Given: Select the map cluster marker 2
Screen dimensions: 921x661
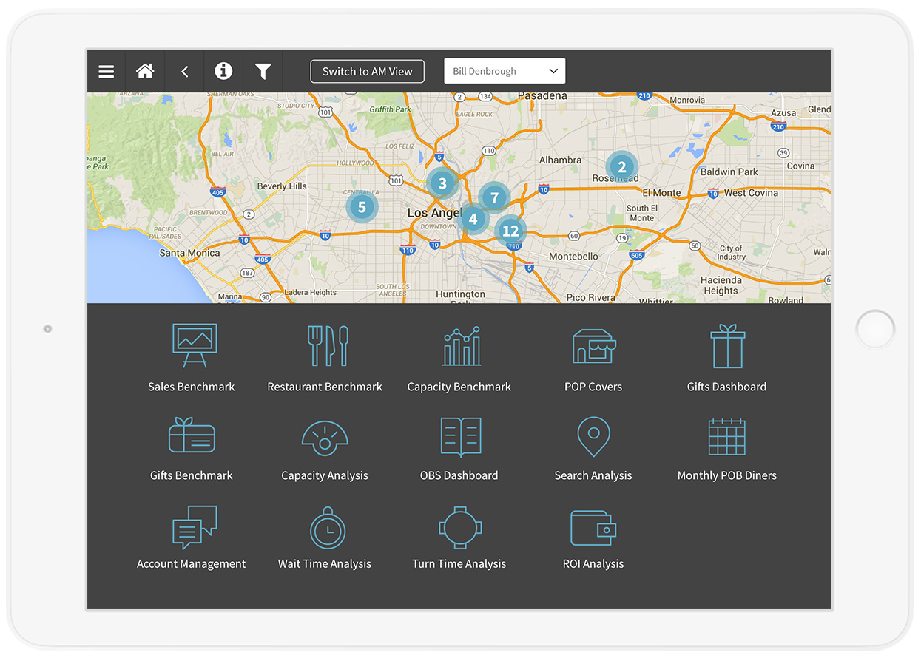Looking at the screenshot, I should tap(621, 167).
